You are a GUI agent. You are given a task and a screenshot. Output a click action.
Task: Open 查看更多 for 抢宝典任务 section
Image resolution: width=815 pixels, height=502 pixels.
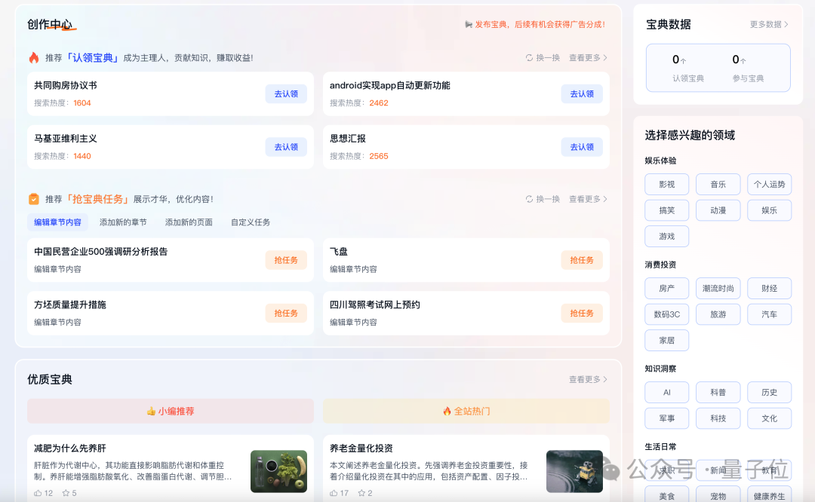588,199
